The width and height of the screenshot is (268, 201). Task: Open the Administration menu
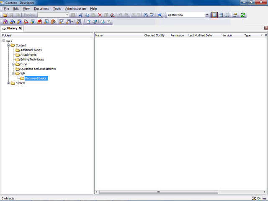(75, 8)
